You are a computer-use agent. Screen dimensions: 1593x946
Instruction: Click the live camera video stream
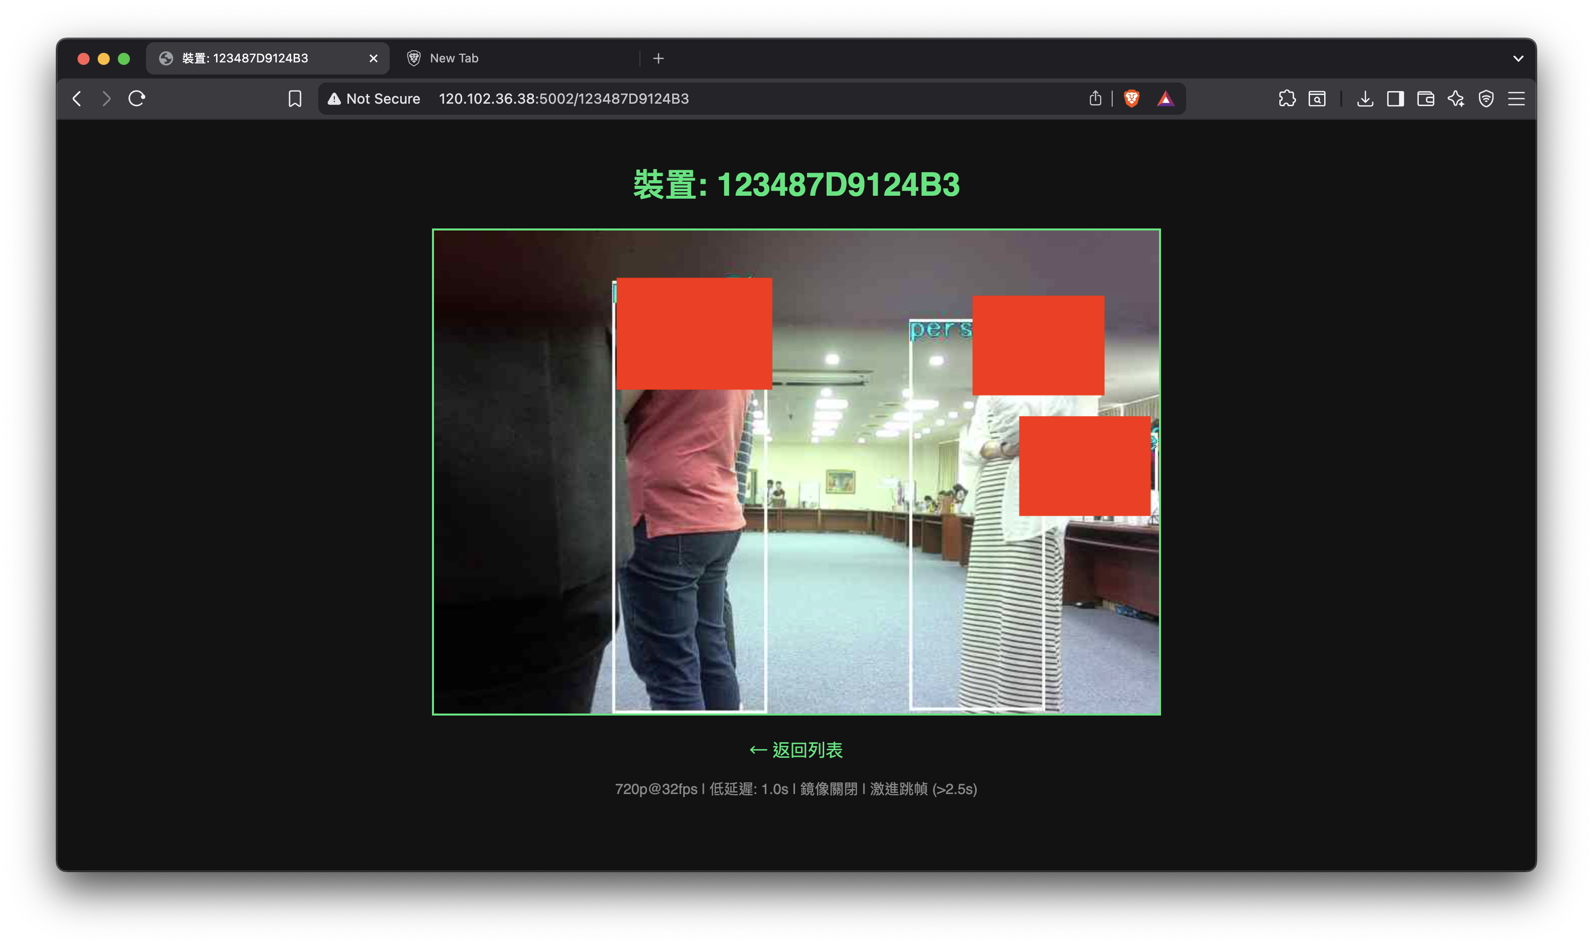coord(796,471)
